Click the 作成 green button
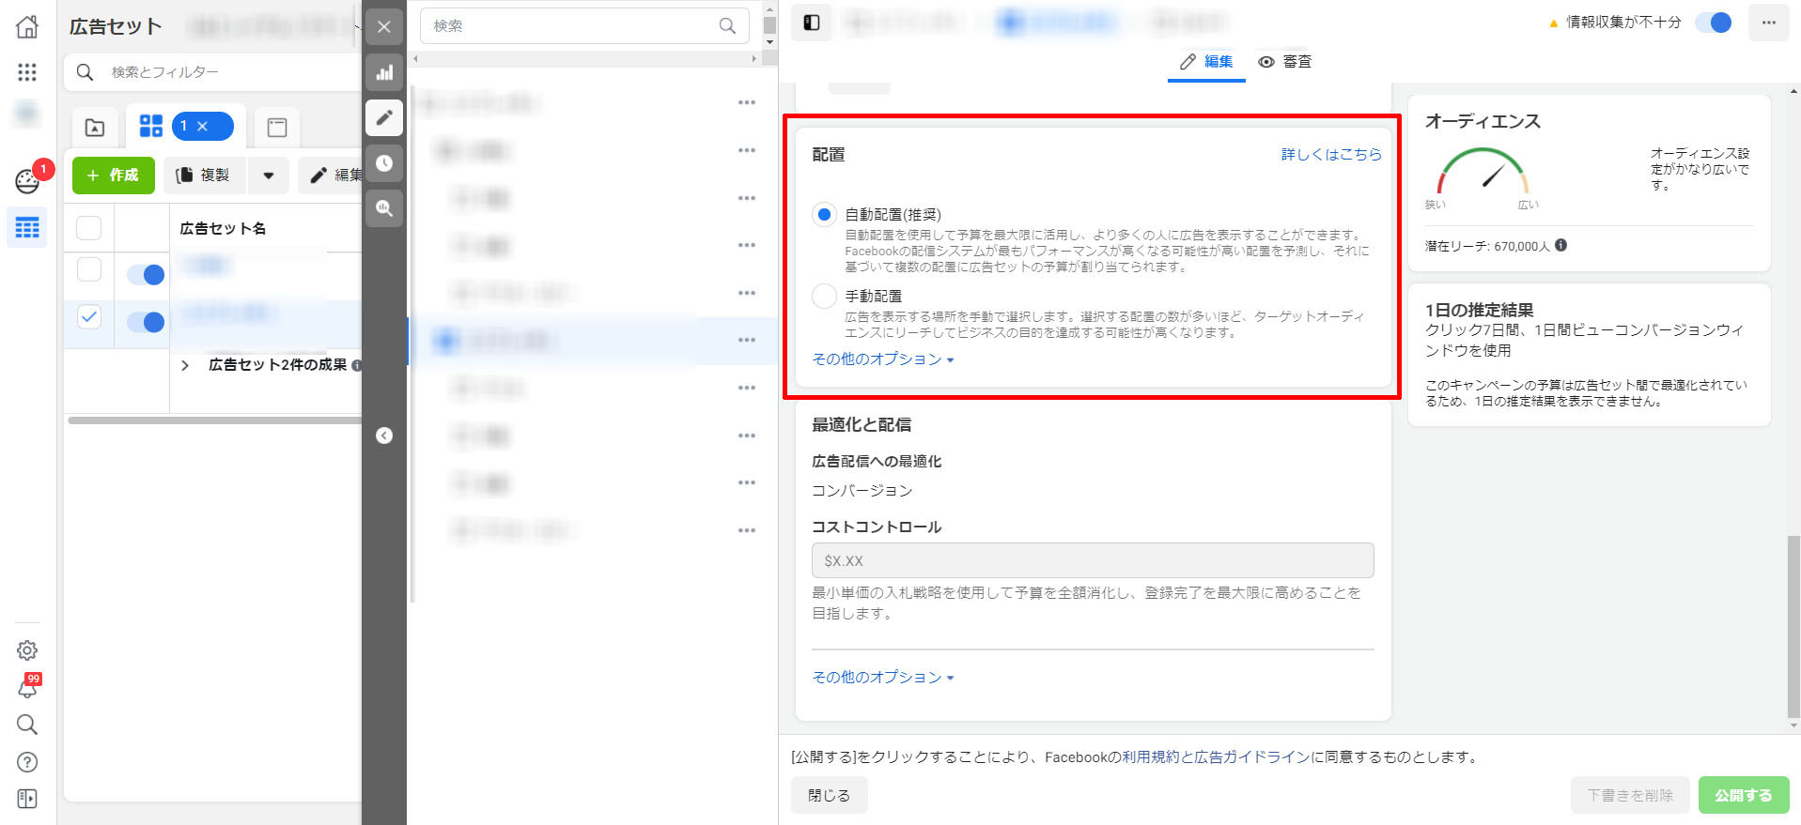 pos(114,176)
